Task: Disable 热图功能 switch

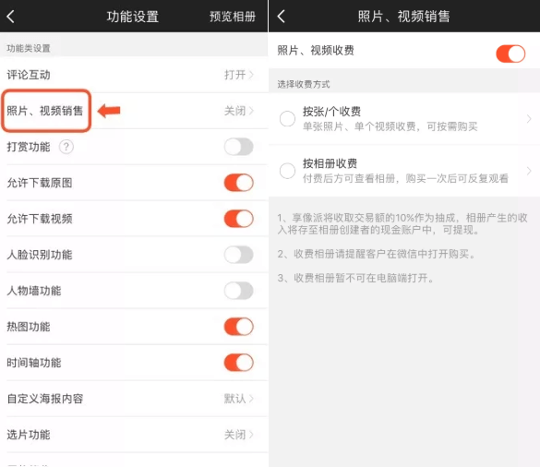Action: pos(239,327)
